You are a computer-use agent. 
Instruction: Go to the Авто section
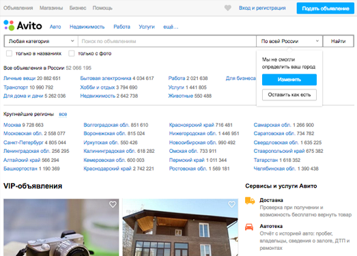(x=55, y=27)
